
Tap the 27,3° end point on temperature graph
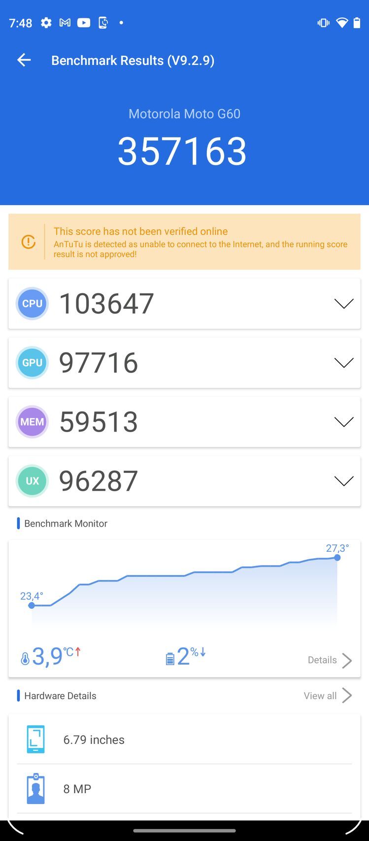(337, 558)
